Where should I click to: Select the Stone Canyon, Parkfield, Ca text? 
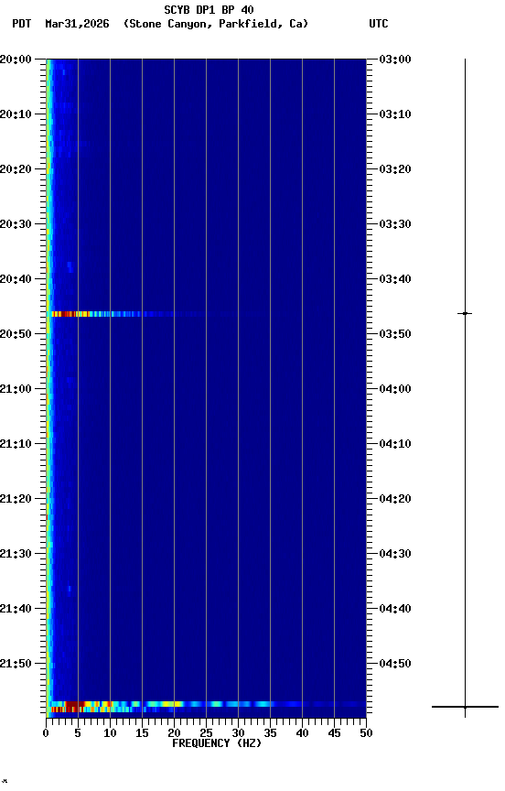point(216,24)
